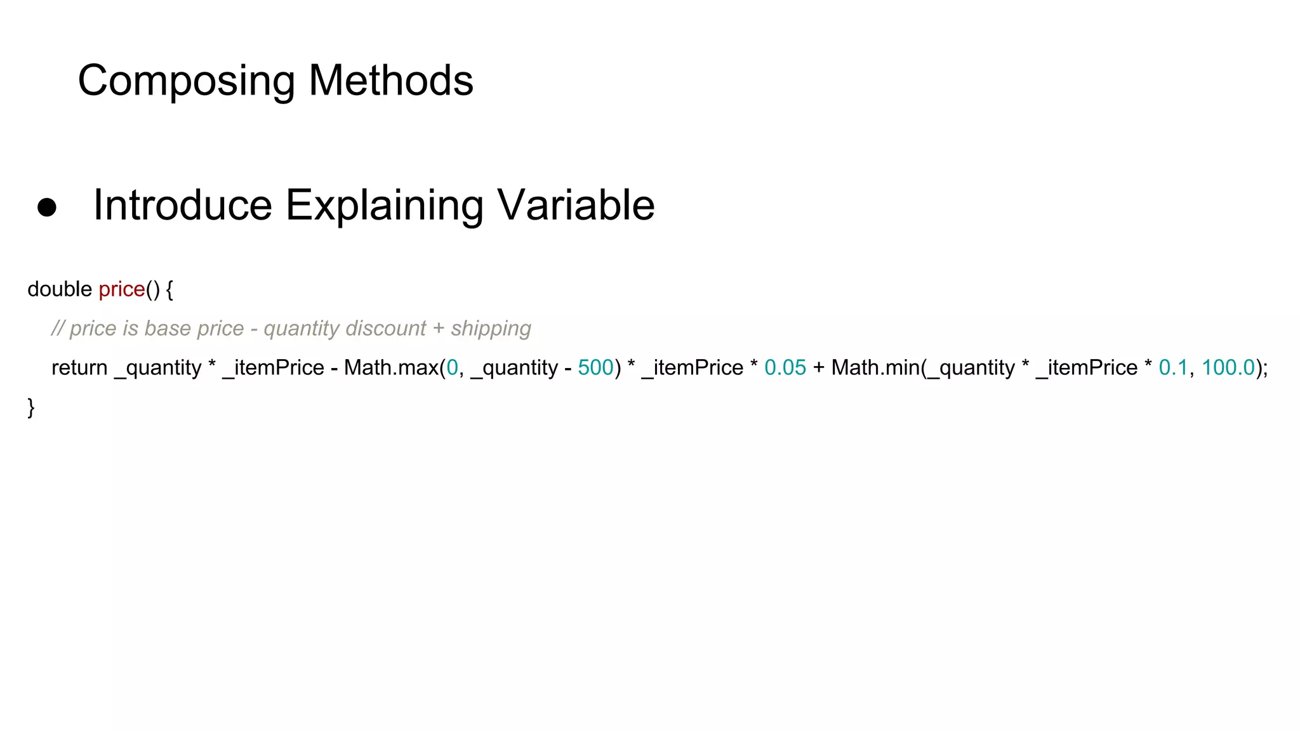Click the bullet point dot marker
This screenshot has width=1300, height=731.
(47, 207)
